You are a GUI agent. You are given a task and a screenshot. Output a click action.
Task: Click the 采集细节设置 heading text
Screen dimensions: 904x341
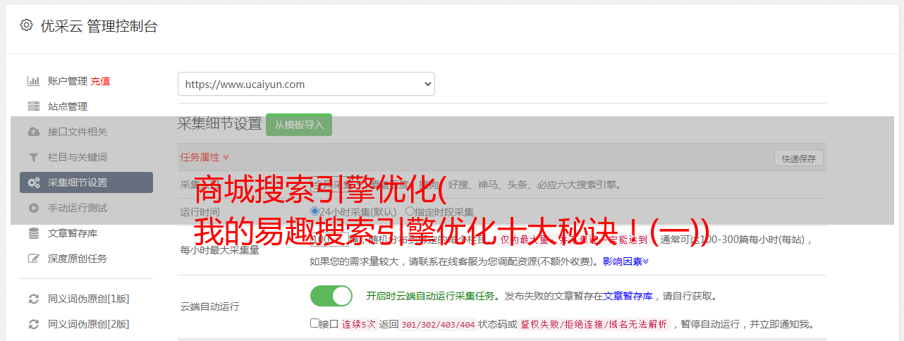click(x=219, y=124)
